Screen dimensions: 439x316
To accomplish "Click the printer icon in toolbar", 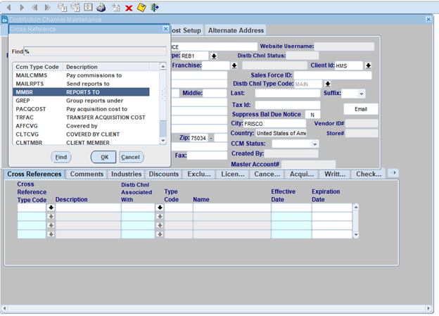I will [101, 7].
